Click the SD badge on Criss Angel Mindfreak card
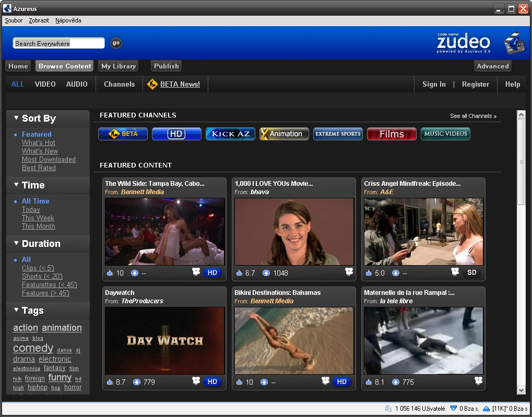Screen dimensions: 532x417 (471, 272)
